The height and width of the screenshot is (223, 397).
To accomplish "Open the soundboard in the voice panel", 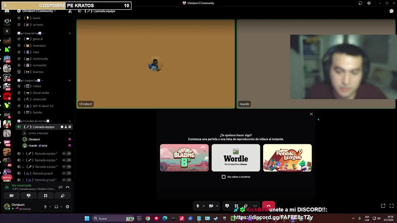I will [63, 196].
